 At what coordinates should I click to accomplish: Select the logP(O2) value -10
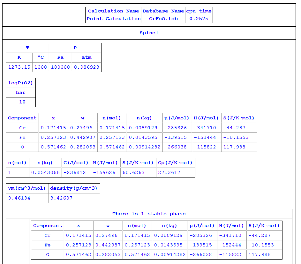[21, 102]
